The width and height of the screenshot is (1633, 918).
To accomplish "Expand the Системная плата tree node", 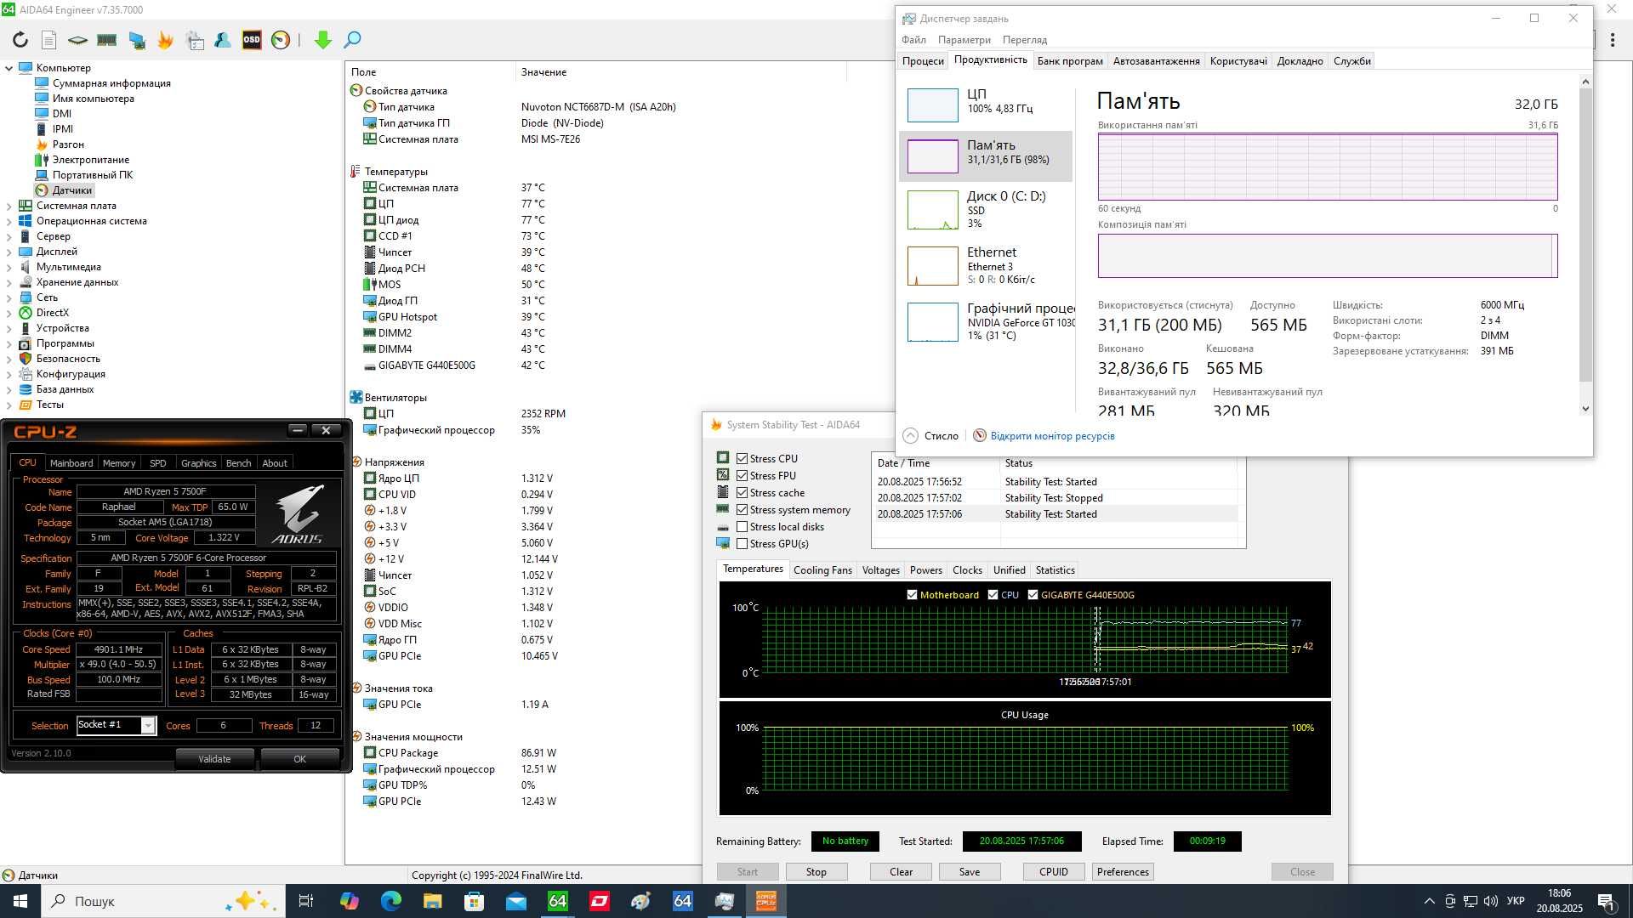I will 9,206.
